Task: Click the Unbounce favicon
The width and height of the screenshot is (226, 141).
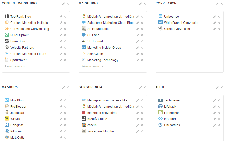Action: pyautogui.click(x=161, y=16)
